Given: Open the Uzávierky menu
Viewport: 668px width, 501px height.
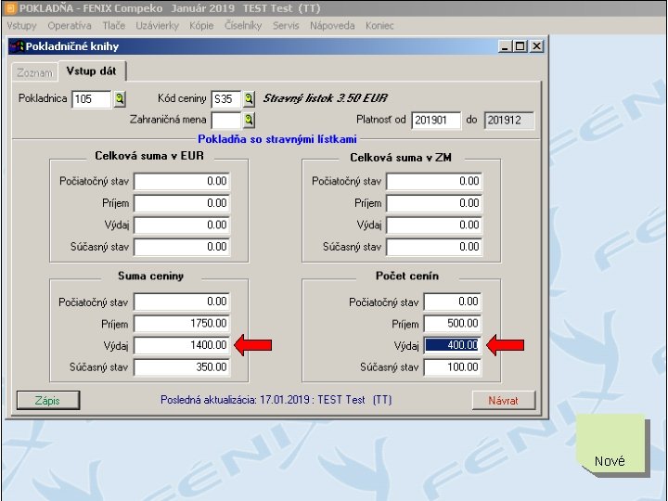Looking at the screenshot, I should click(157, 26).
